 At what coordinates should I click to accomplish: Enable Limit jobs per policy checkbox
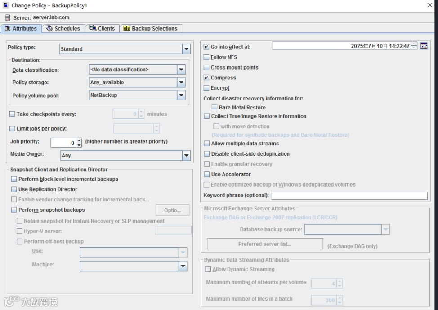click(12, 128)
